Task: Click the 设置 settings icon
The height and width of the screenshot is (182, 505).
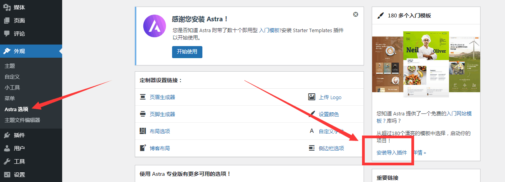Action: tap(7, 175)
